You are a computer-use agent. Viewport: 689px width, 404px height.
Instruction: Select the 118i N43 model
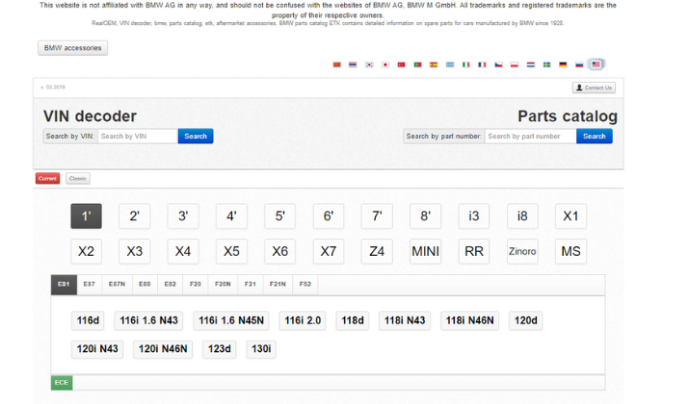click(405, 320)
